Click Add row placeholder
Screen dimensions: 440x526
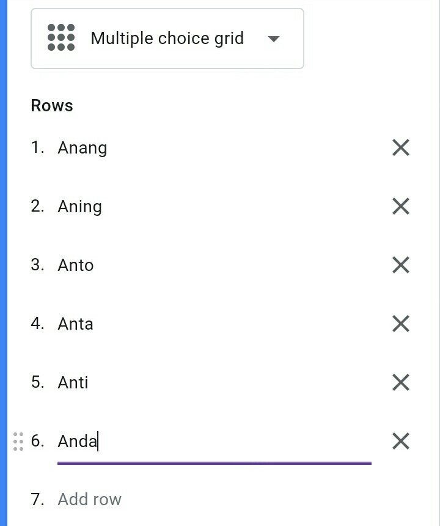click(90, 499)
